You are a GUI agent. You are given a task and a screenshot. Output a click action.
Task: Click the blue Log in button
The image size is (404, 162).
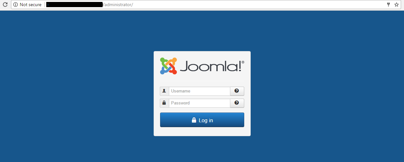[x=202, y=120]
